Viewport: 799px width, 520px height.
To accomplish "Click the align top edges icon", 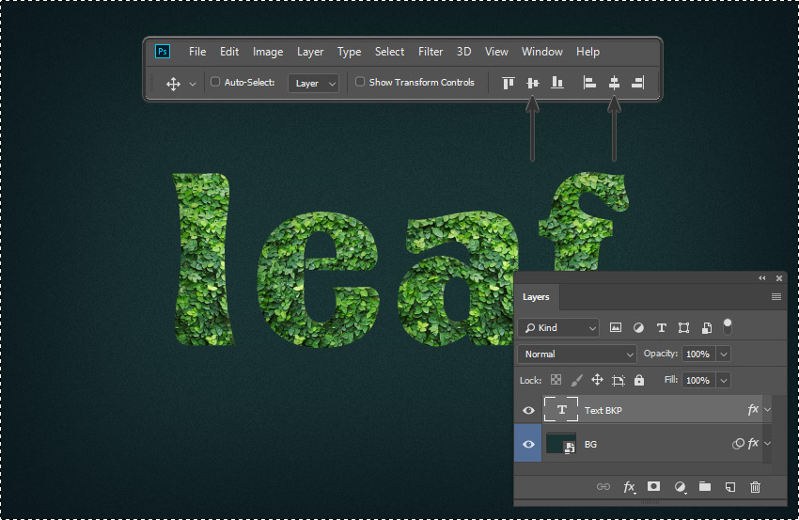I will point(509,83).
